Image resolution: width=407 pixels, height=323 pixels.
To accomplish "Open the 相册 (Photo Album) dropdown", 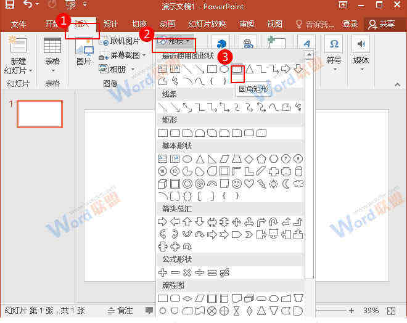I will 117,69.
